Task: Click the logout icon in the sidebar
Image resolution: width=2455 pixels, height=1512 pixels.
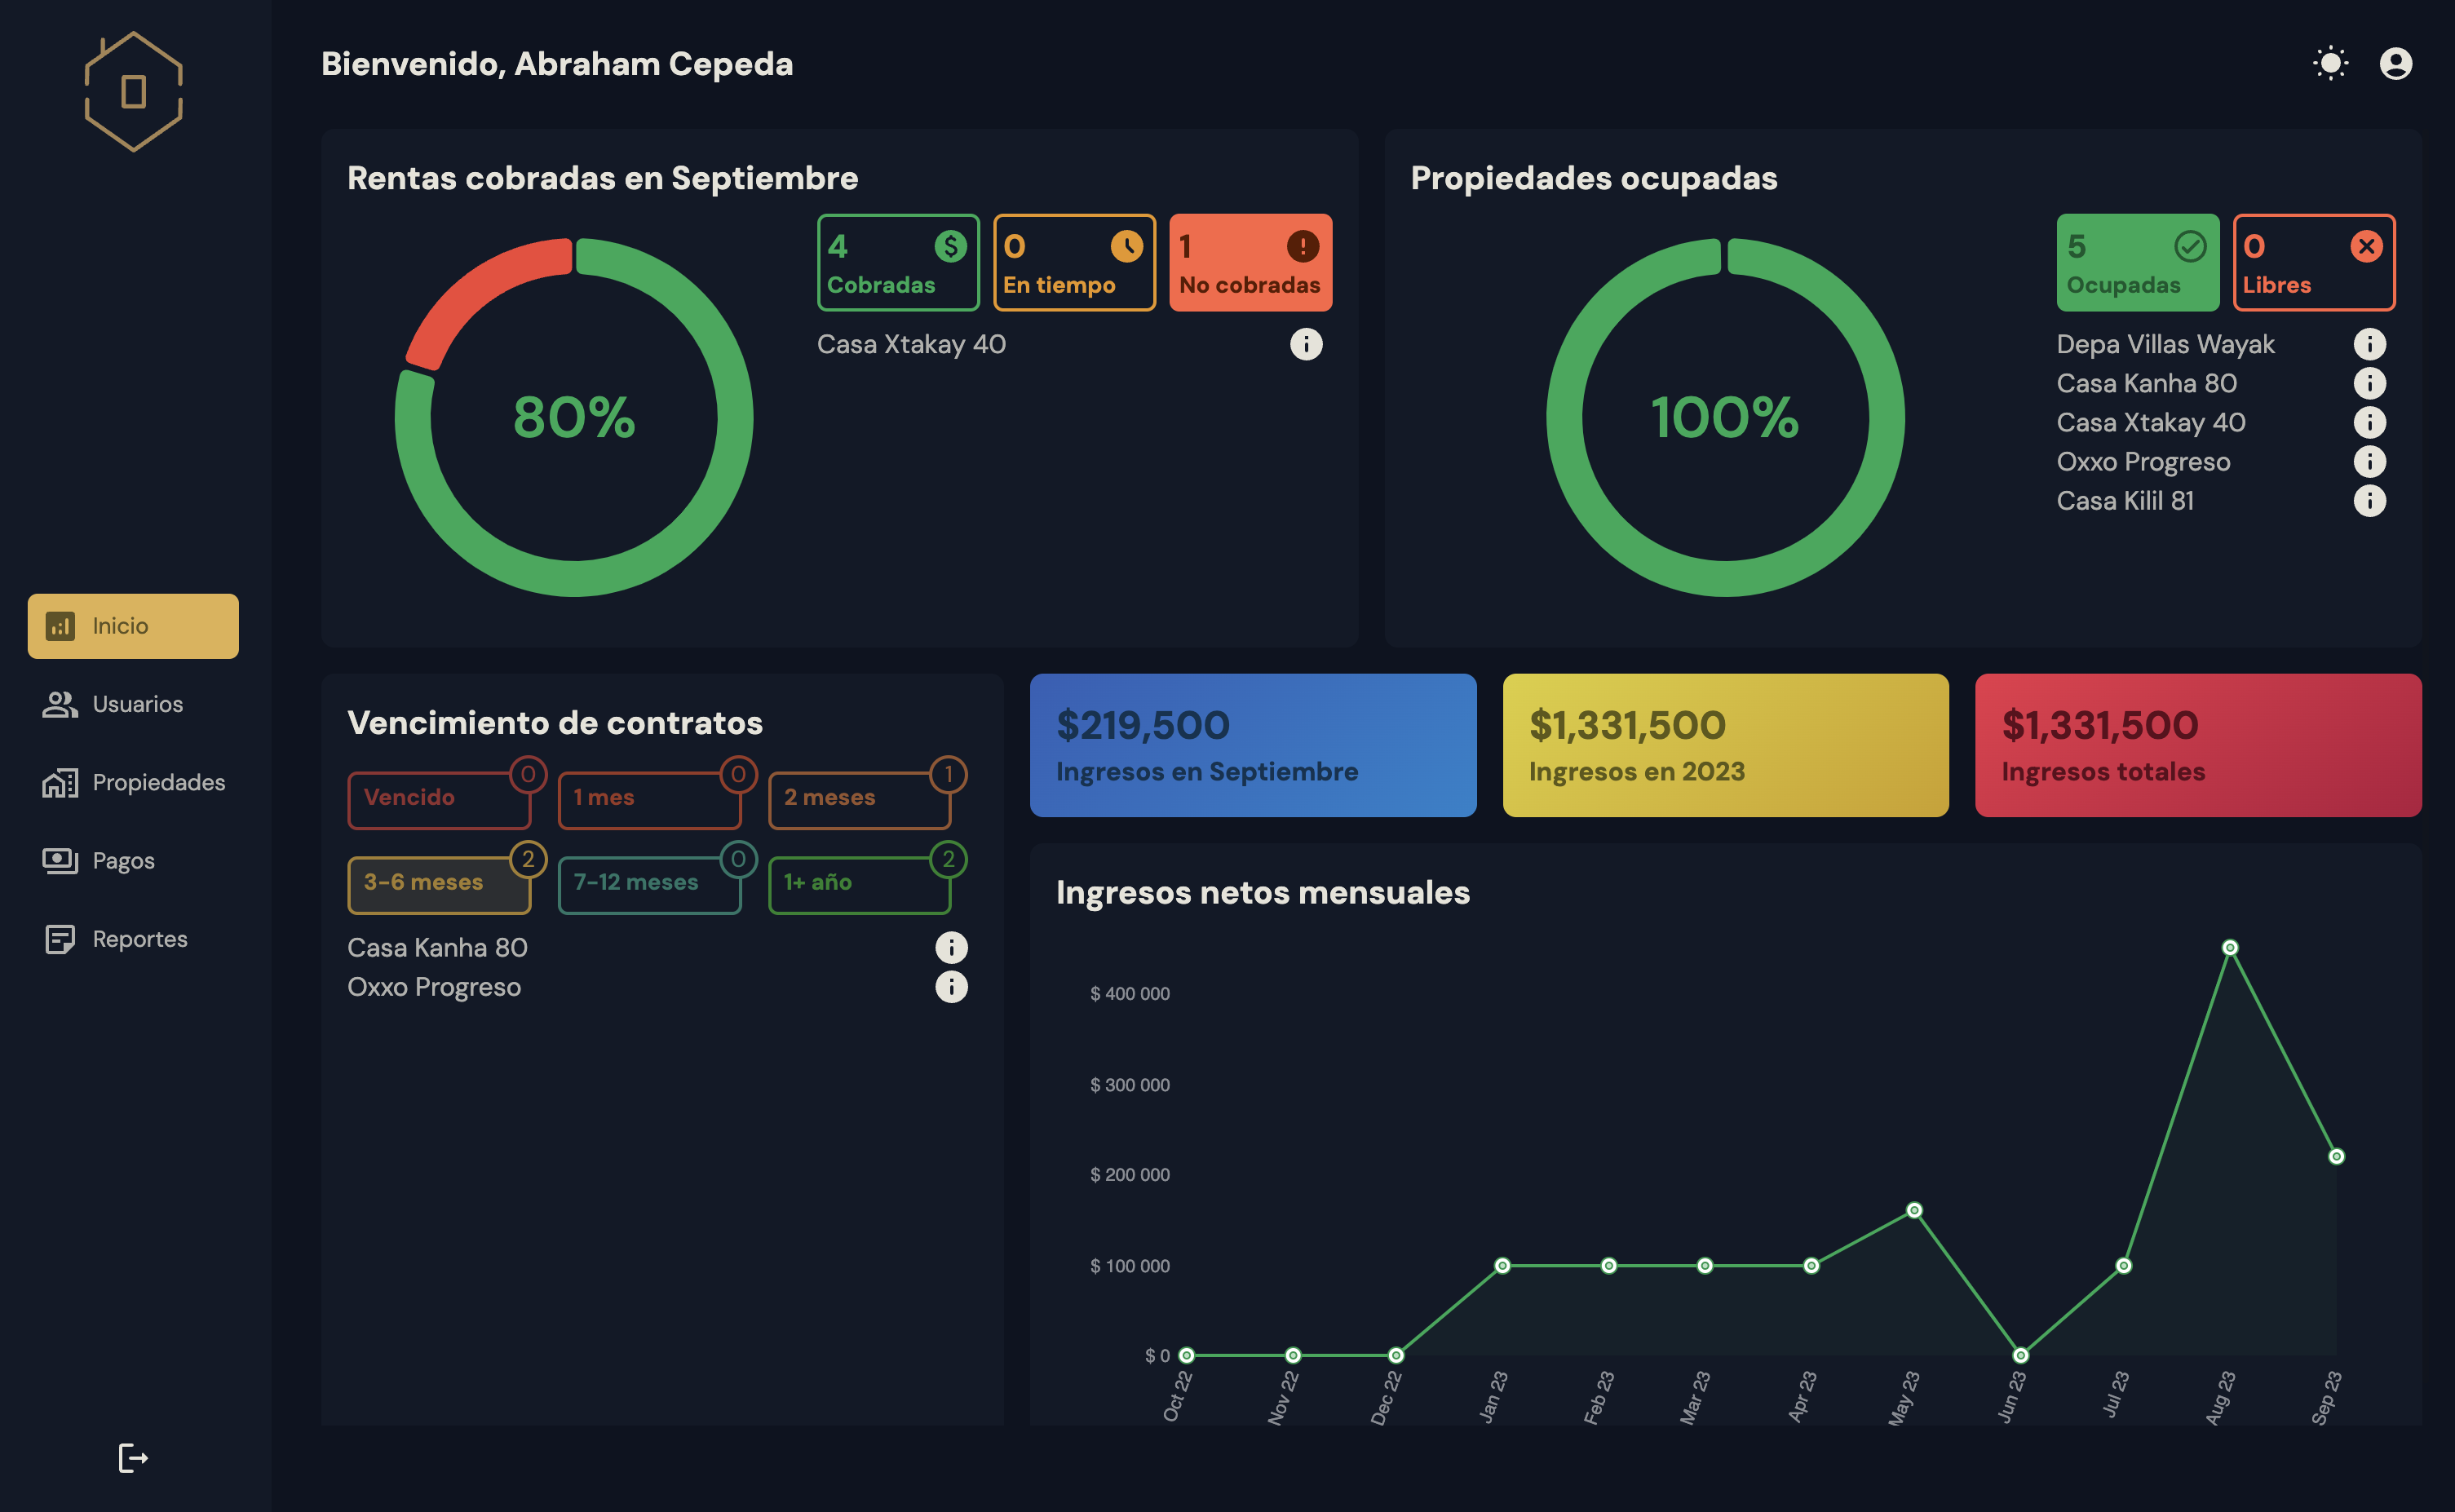Action: click(x=133, y=1458)
